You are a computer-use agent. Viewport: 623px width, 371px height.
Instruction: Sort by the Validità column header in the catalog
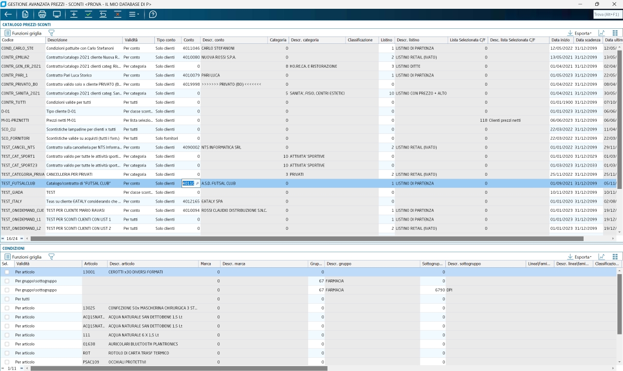click(x=131, y=40)
